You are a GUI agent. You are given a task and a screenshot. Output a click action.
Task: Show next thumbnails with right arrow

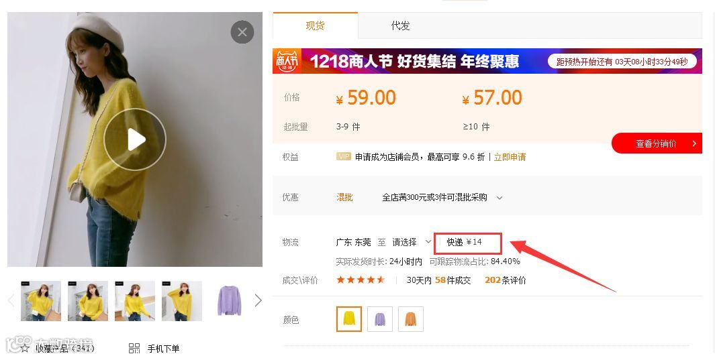pyautogui.click(x=258, y=300)
